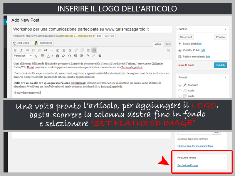Insert a bulleted list
This screenshot has height=176, width=235.
(33, 50)
